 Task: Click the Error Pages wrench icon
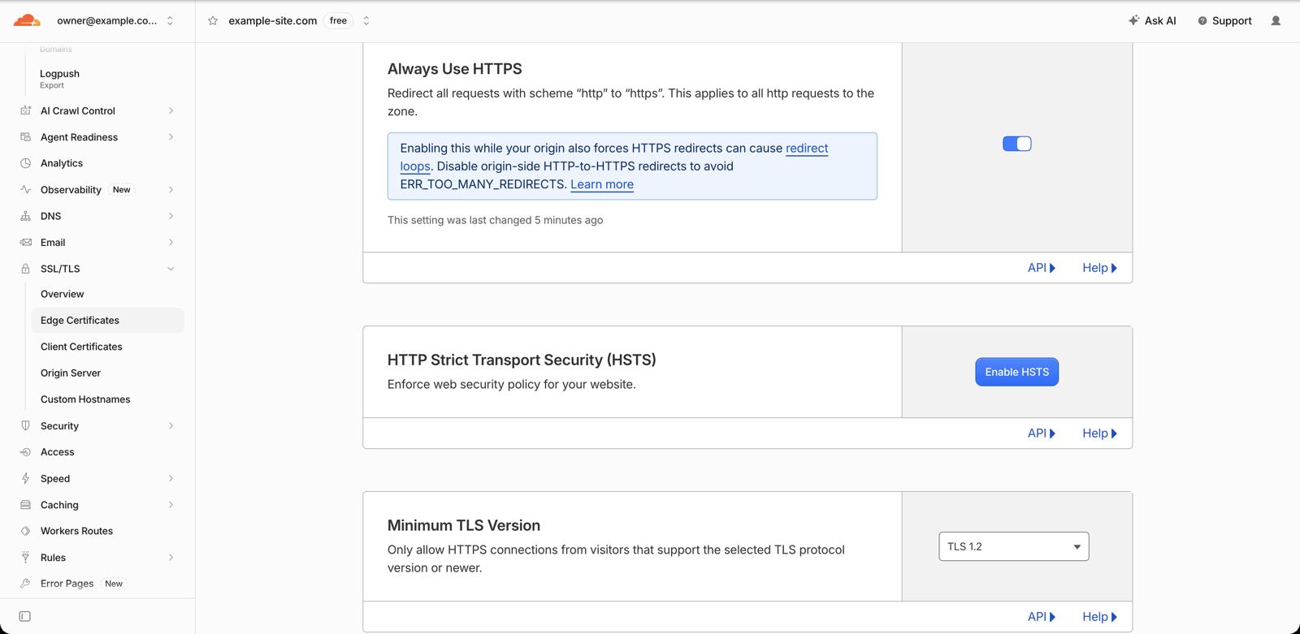point(25,584)
